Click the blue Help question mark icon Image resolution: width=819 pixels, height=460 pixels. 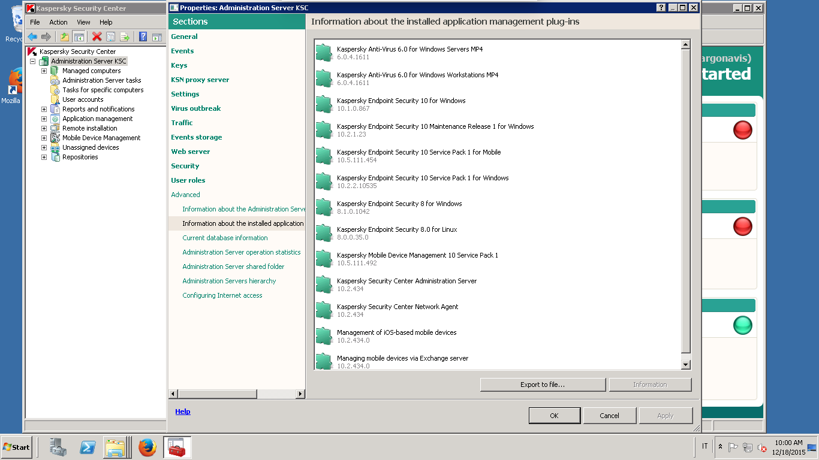143,37
